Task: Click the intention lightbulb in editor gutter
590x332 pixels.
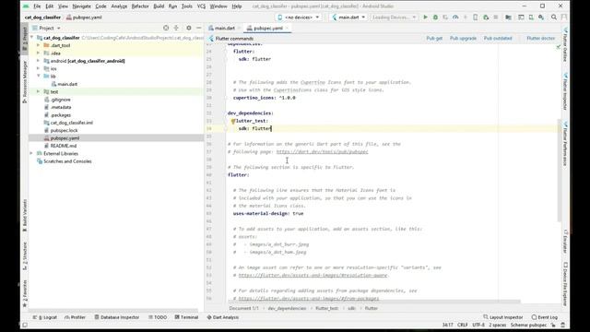Action: click(233, 121)
